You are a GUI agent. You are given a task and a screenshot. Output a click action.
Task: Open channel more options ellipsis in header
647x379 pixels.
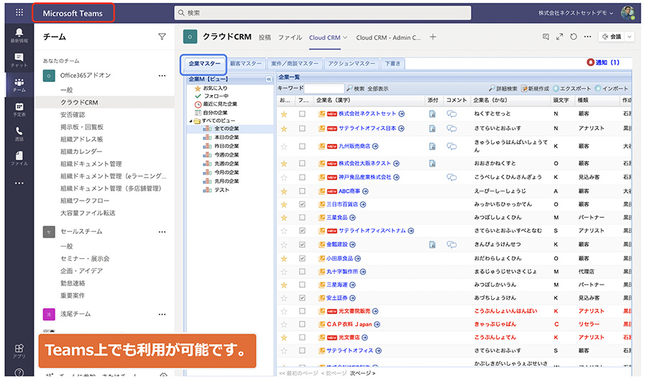[587, 37]
